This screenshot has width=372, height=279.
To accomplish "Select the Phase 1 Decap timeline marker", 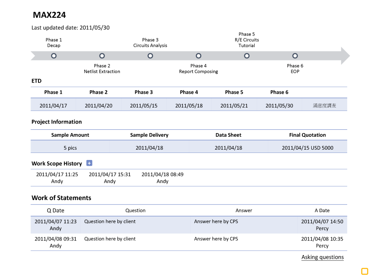I will pyautogui.click(x=54, y=56).
